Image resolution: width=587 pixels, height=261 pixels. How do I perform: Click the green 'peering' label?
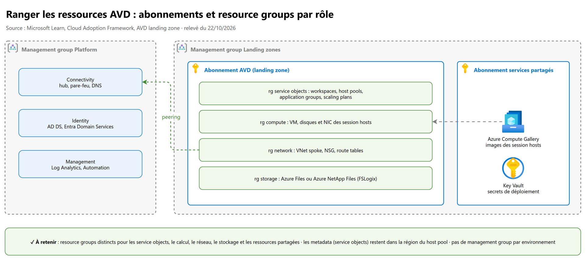[171, 117]
